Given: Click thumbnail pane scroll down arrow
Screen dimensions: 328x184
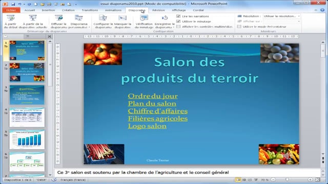Looking at the screenshot, I should coord(50,175).
